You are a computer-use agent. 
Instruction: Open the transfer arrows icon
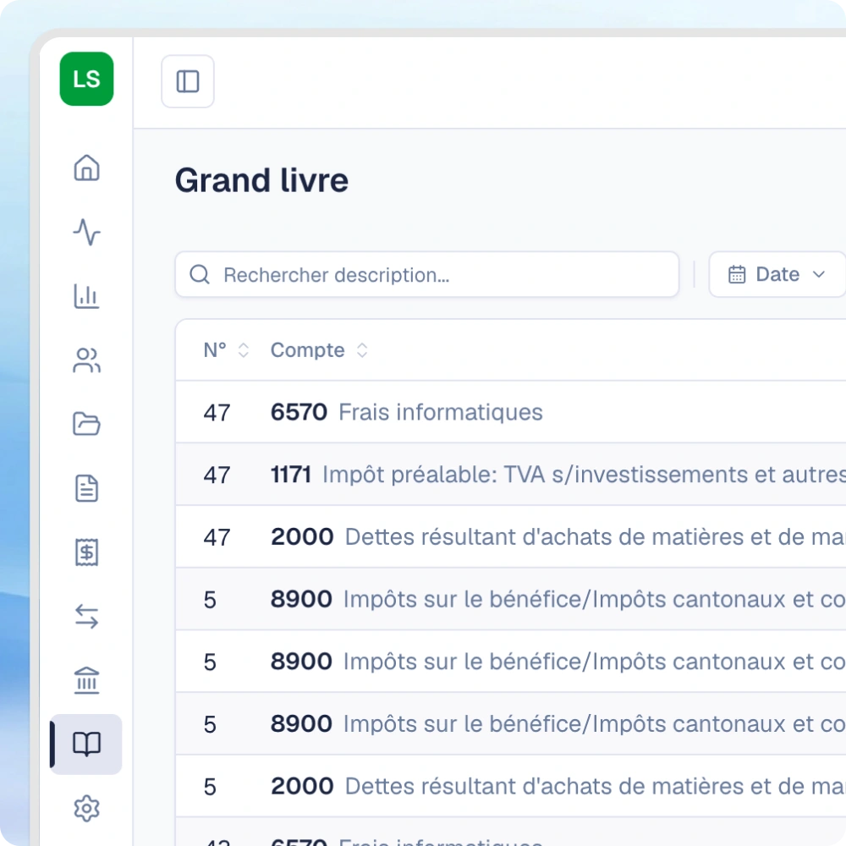pos(86,617)
